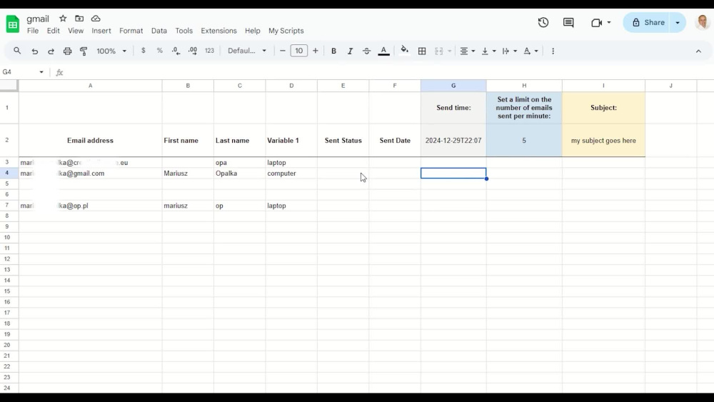
Task: Open the My Scripts menu
Action: [286, 31]
